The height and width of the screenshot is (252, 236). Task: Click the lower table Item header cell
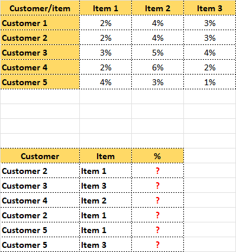105,156
